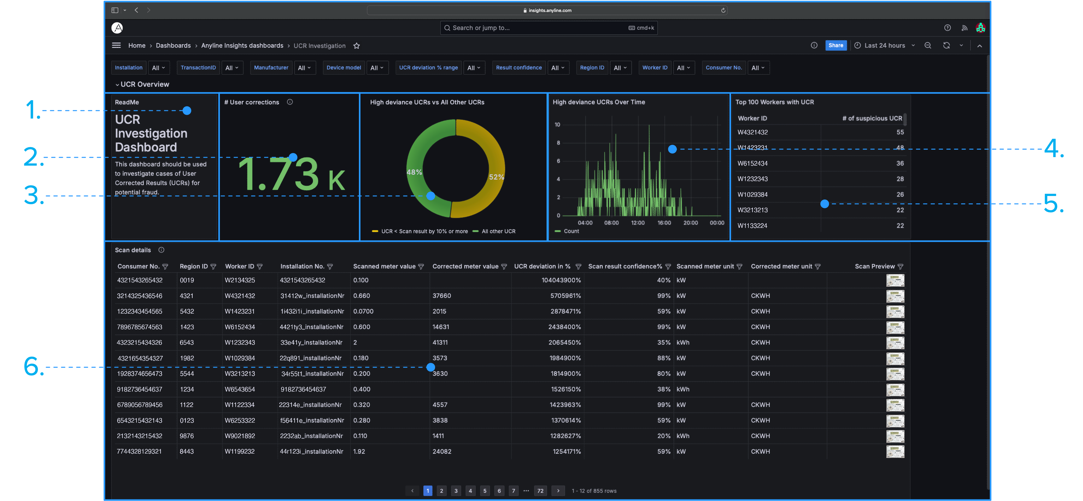Click the info icon beside # User corrections
This screenshot has height=501, width=1083.
(290, 102)
